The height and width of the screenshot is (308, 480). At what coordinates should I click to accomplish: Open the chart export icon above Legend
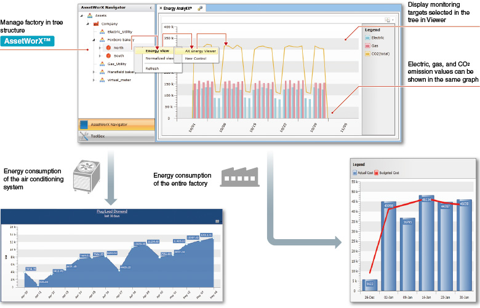(388, 20)
